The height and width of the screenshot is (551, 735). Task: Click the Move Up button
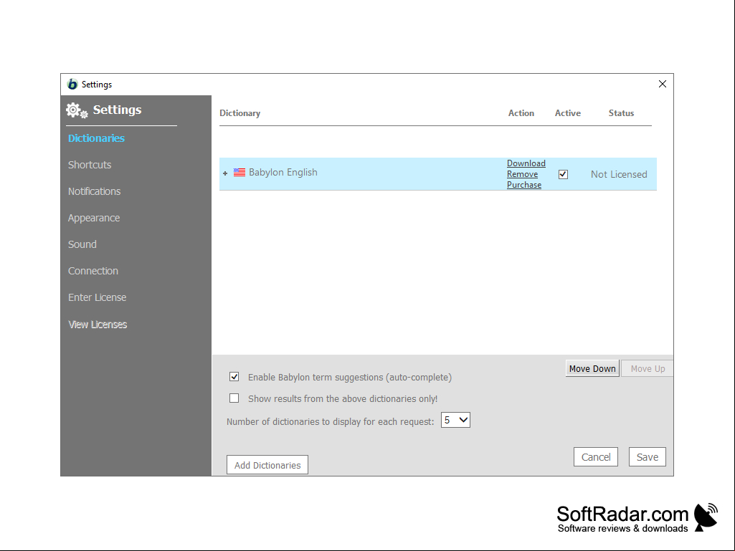pyautogui.click(x=648, y=369)
